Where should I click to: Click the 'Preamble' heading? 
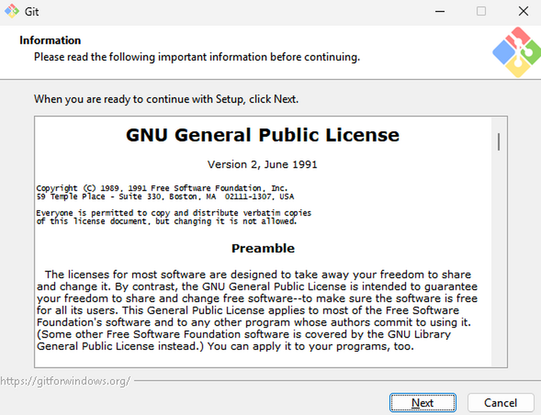[x=263, y=248]
